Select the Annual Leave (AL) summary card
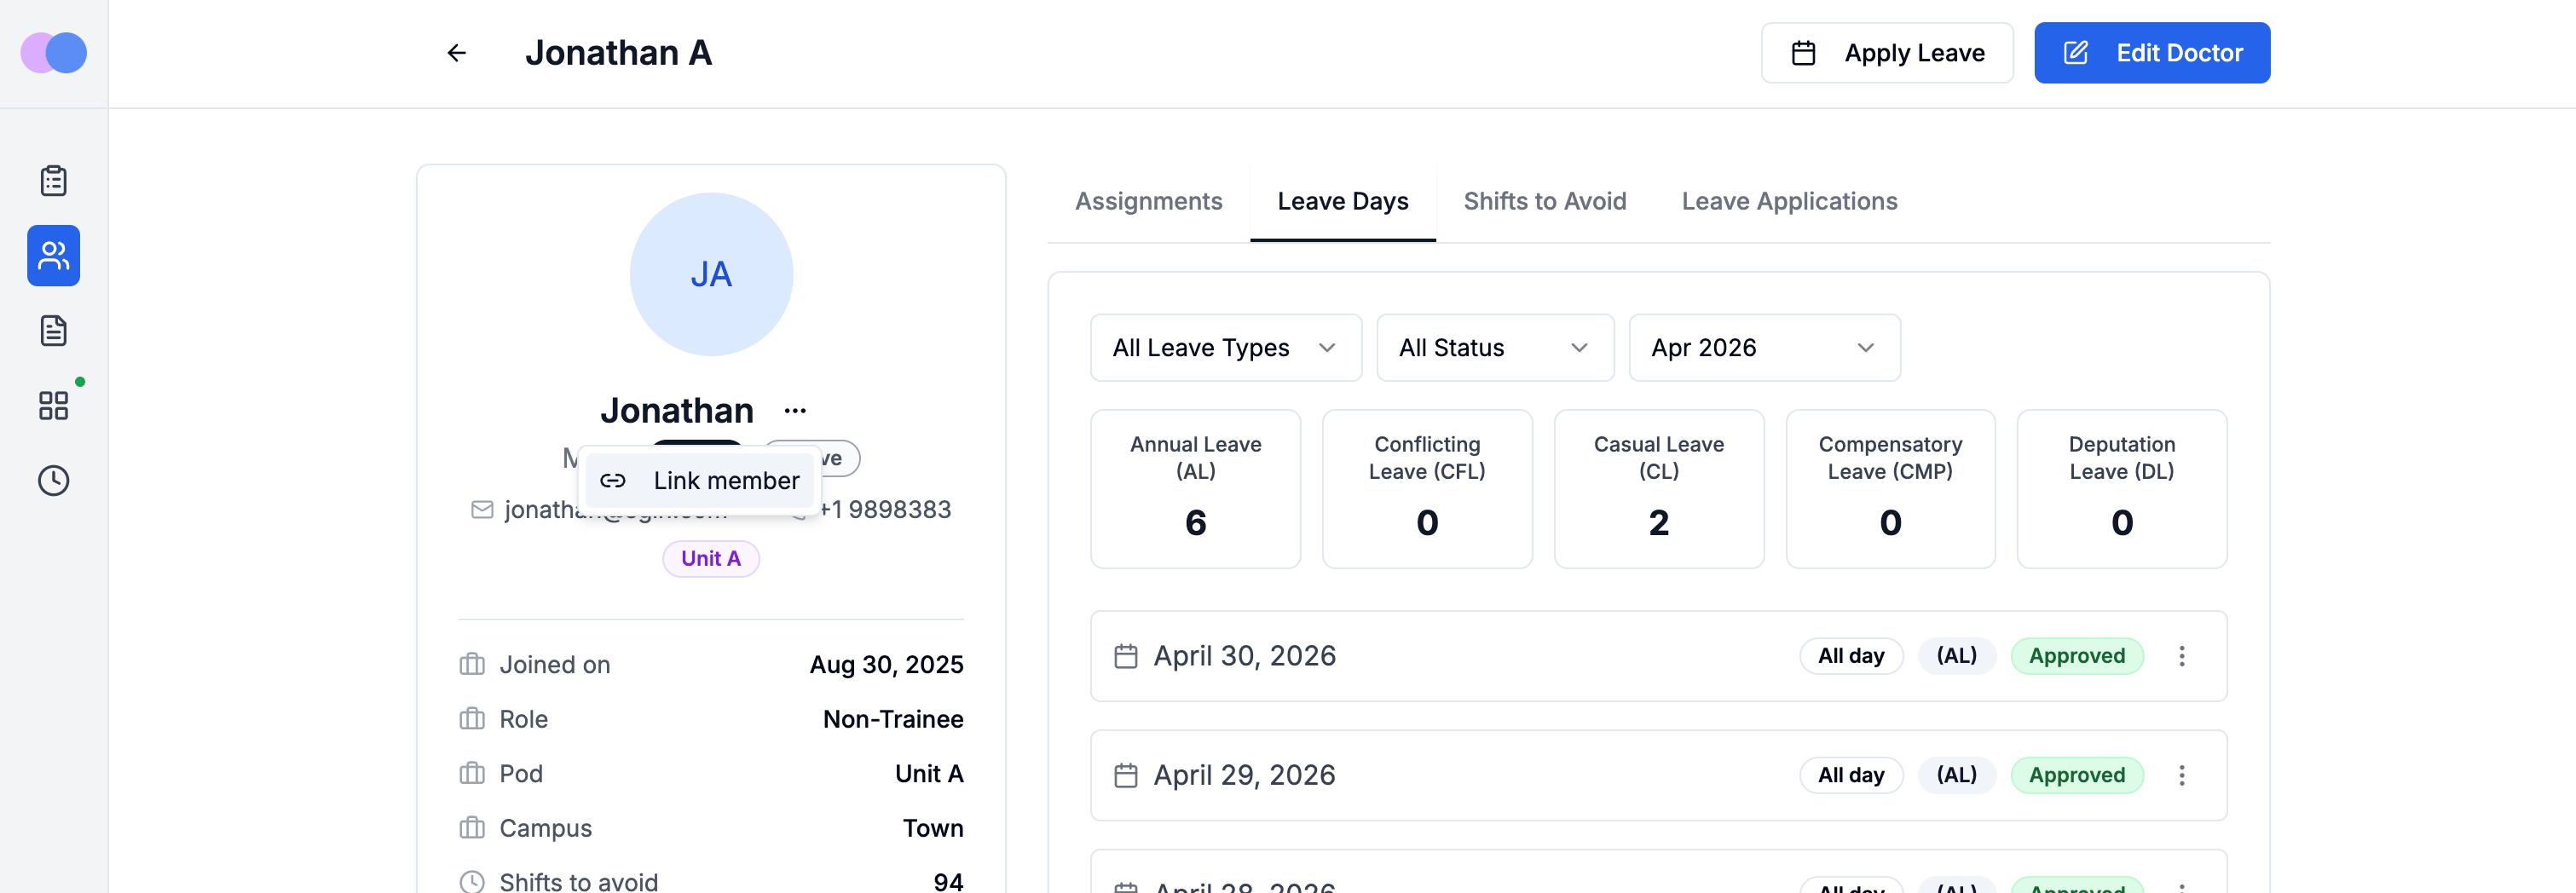Image resolution: width=2576 pixels, height=893 pixels. (x=1195, y=489)
